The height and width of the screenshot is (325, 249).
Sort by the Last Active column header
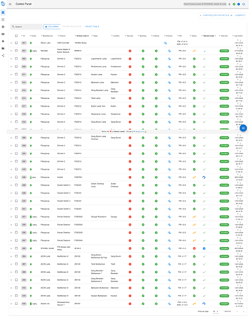pos(239,36)
